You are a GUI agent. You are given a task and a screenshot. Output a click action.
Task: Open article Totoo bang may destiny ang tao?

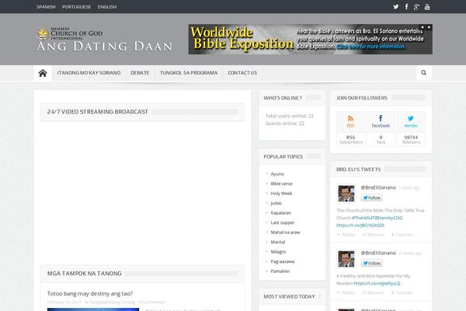click(90, 293)
